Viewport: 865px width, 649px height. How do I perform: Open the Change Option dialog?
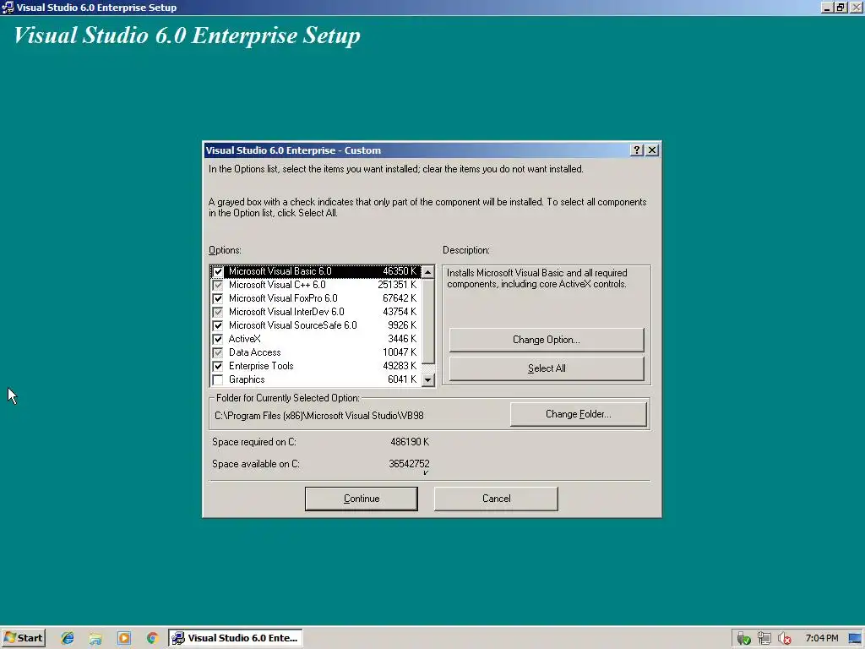pos(547,340)
